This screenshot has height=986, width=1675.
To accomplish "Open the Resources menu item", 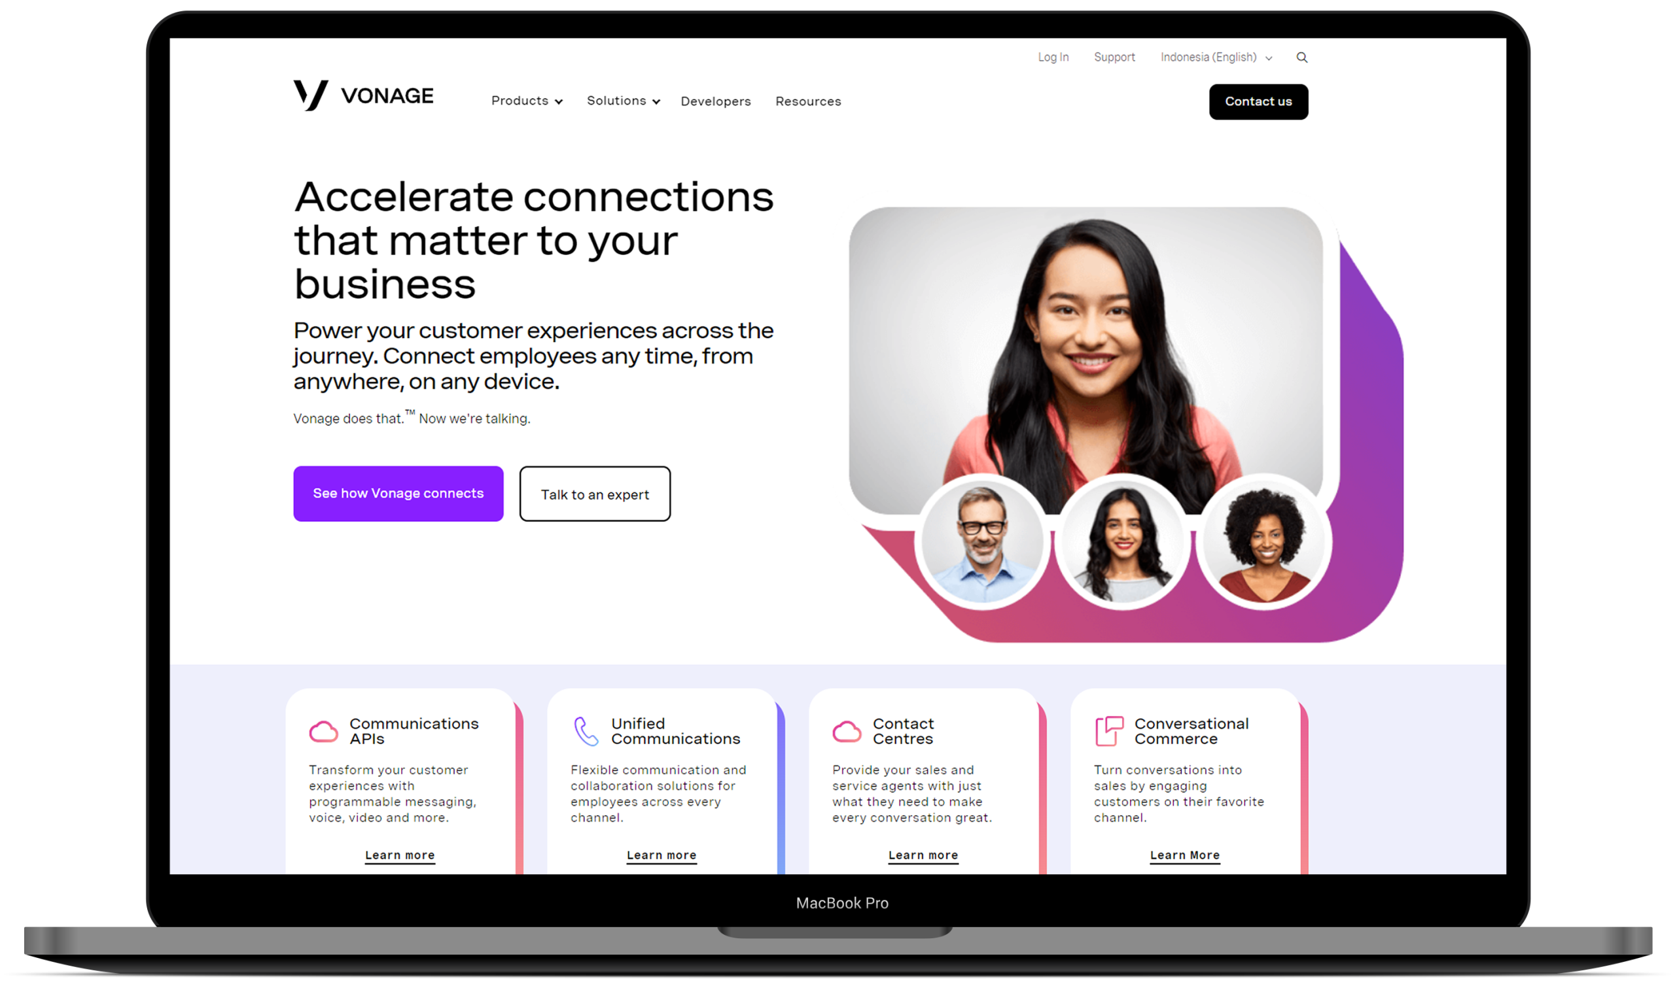I will coord(808,101).
